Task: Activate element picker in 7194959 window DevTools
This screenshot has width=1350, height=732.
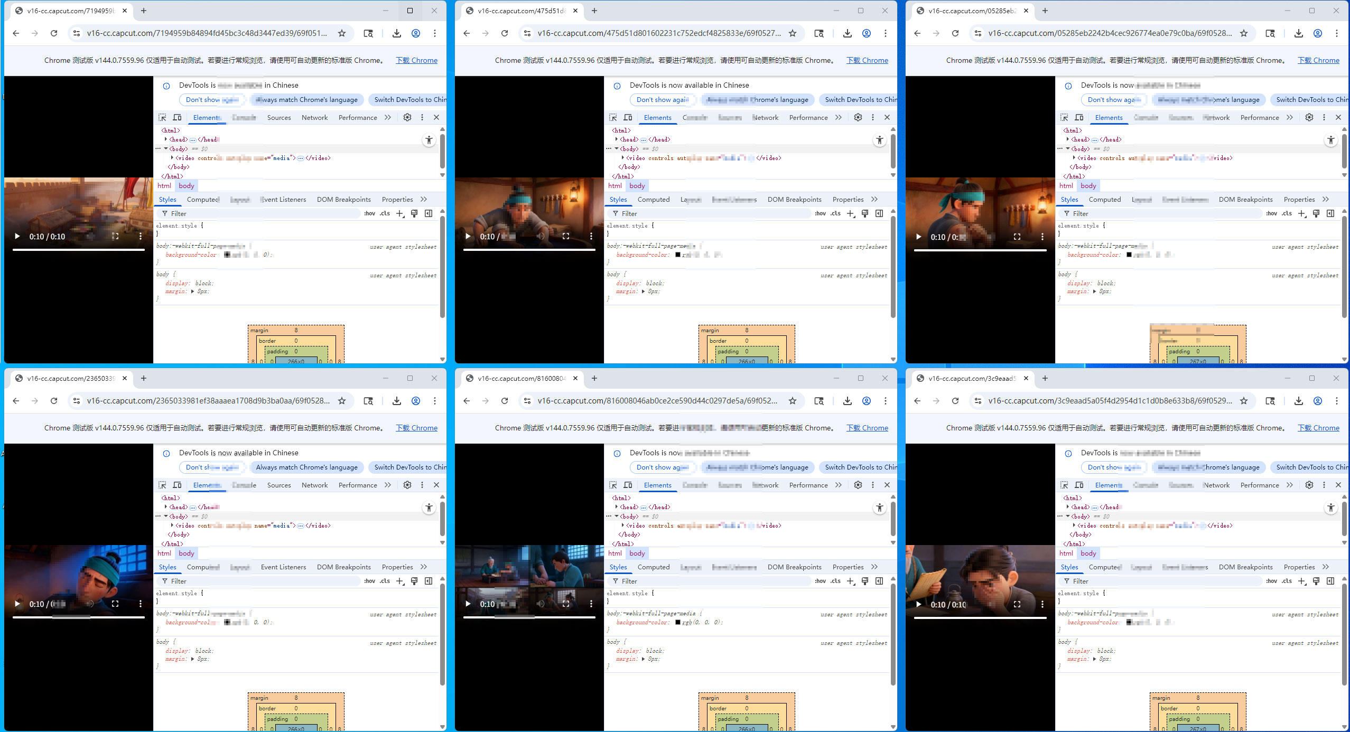Action: pyautogui.click(x=162, y=117)
